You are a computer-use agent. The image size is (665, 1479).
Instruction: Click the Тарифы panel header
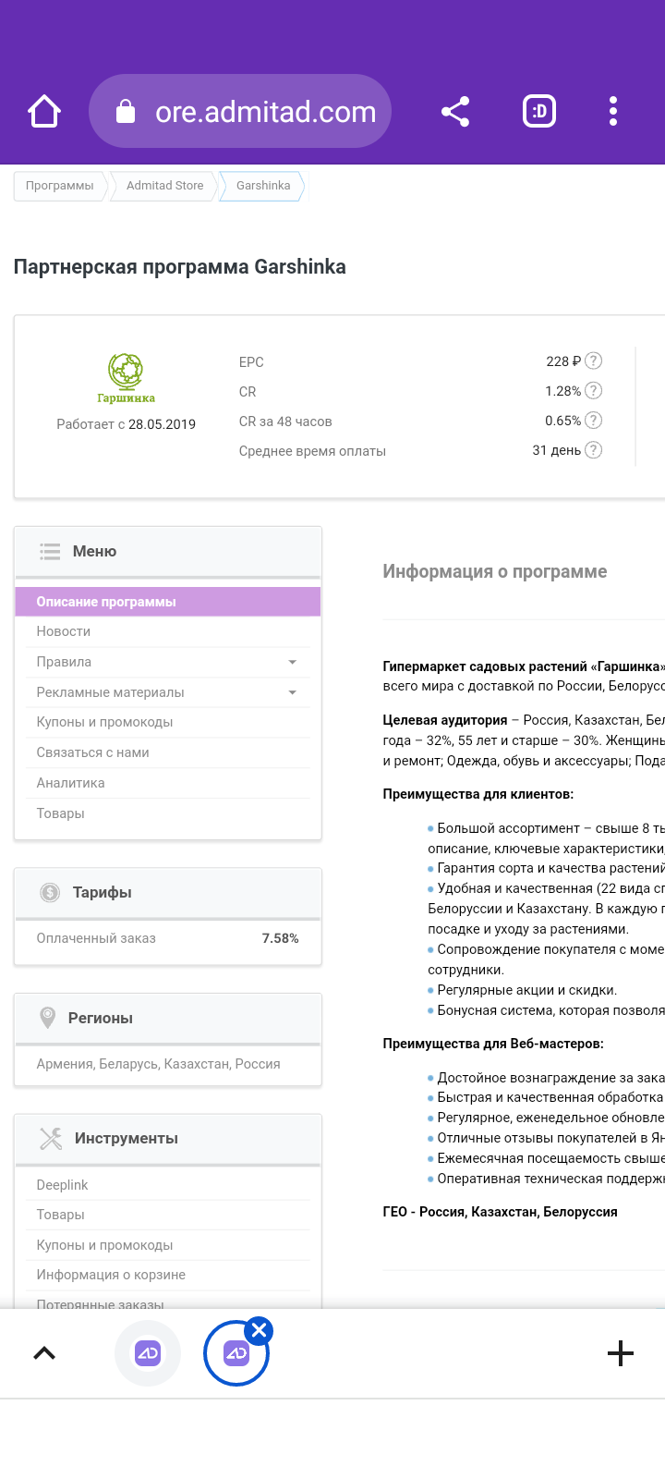pyautogui.click(x=168, y=893)
